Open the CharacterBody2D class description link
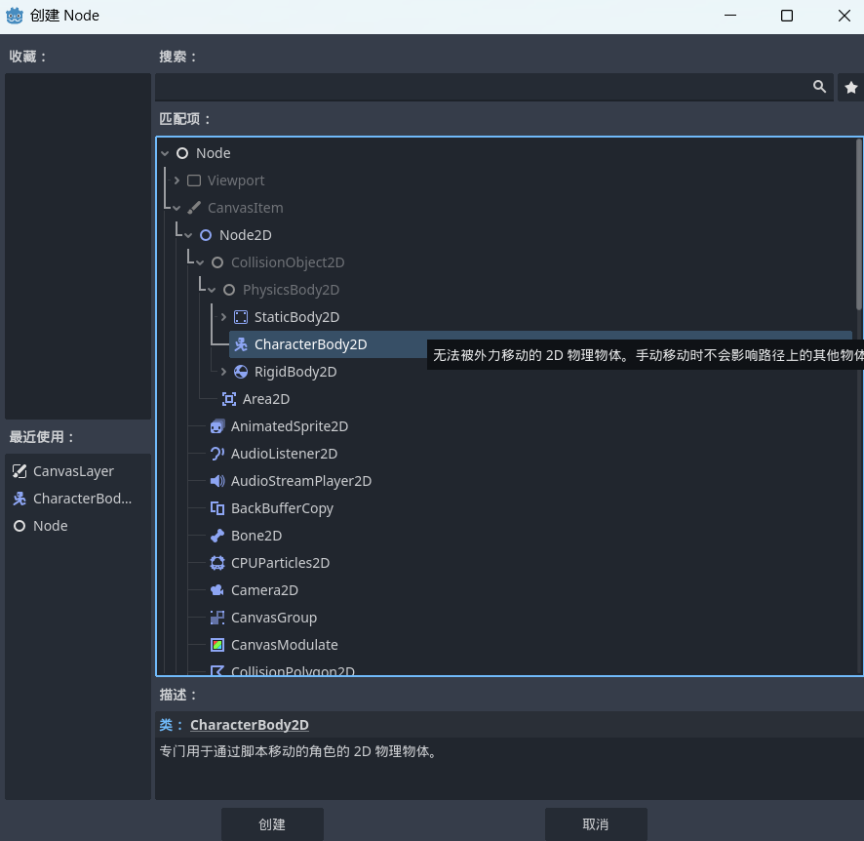This screenshot has height=841, width=864. coord(249,725)
